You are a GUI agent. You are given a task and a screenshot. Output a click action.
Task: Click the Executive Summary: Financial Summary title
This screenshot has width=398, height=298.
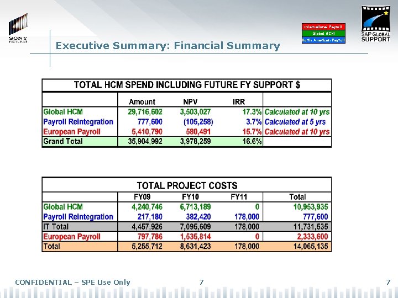tap(168, 46)
